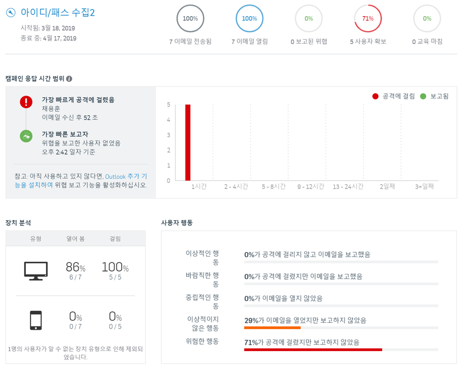461x370 pixels.
Task: Click the 9 - 12시간 axis label
Action: click(311, 186)
